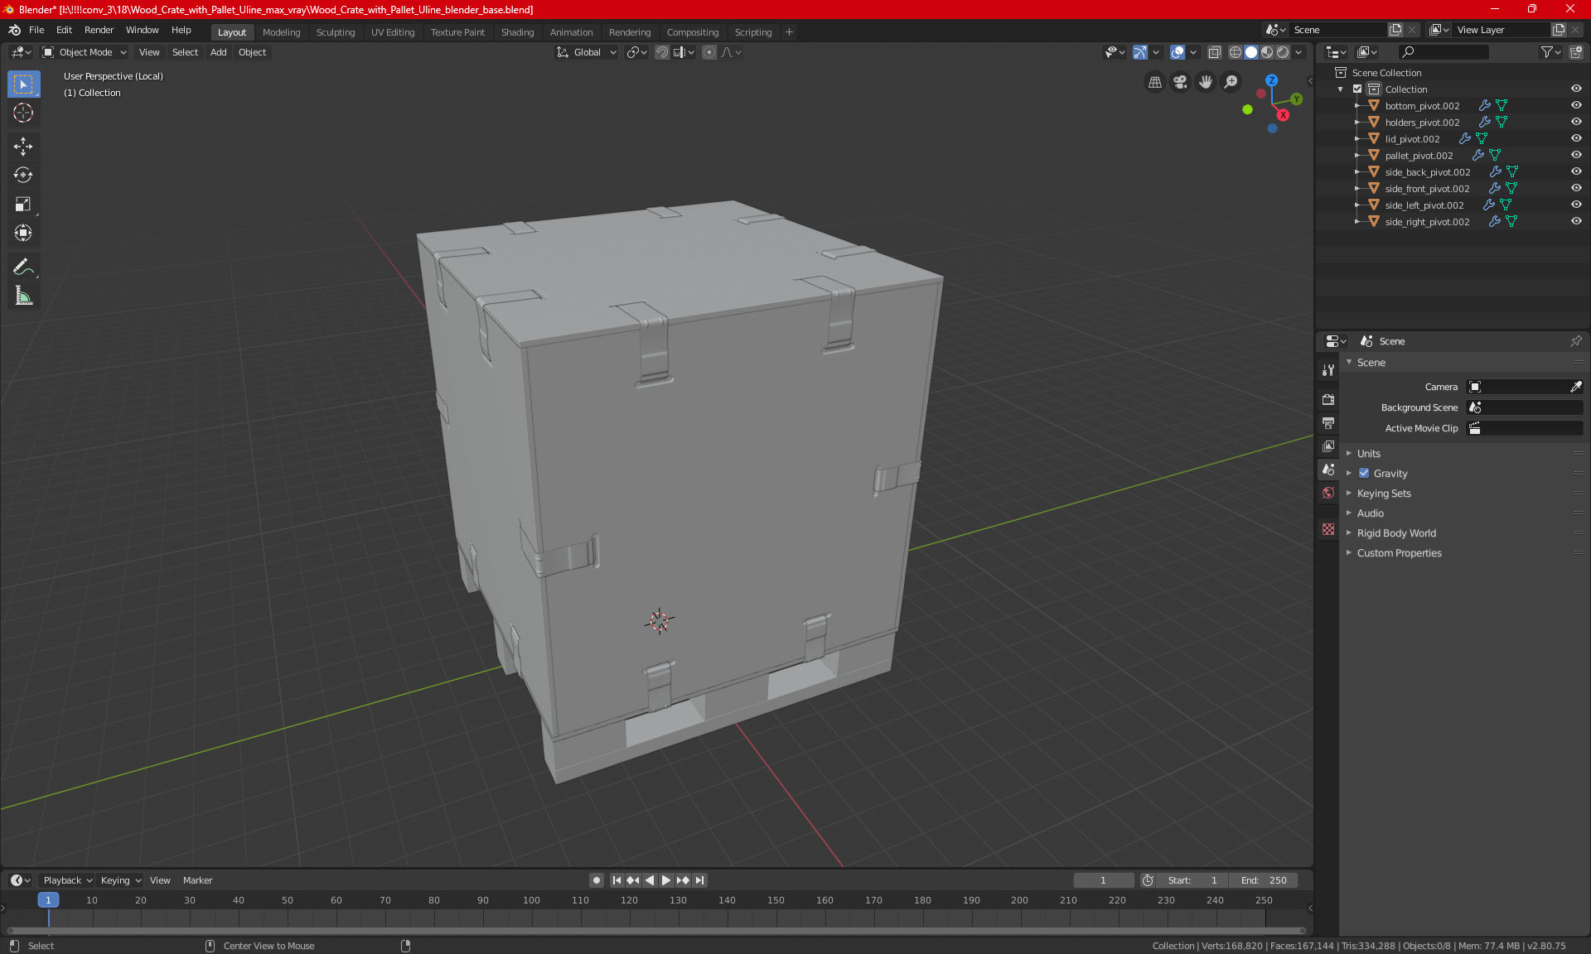Uncheck the Gravity checkbox

click(1364, 474)
